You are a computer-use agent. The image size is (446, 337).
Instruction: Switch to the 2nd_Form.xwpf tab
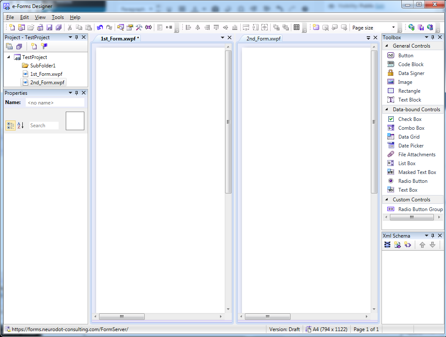pos(263,39)
